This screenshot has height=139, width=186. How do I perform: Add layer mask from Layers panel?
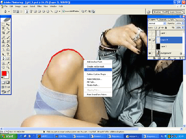(159, 58)
